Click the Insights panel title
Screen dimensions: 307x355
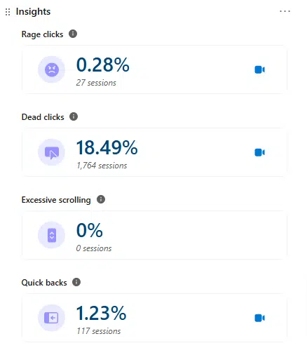(33, 12)
